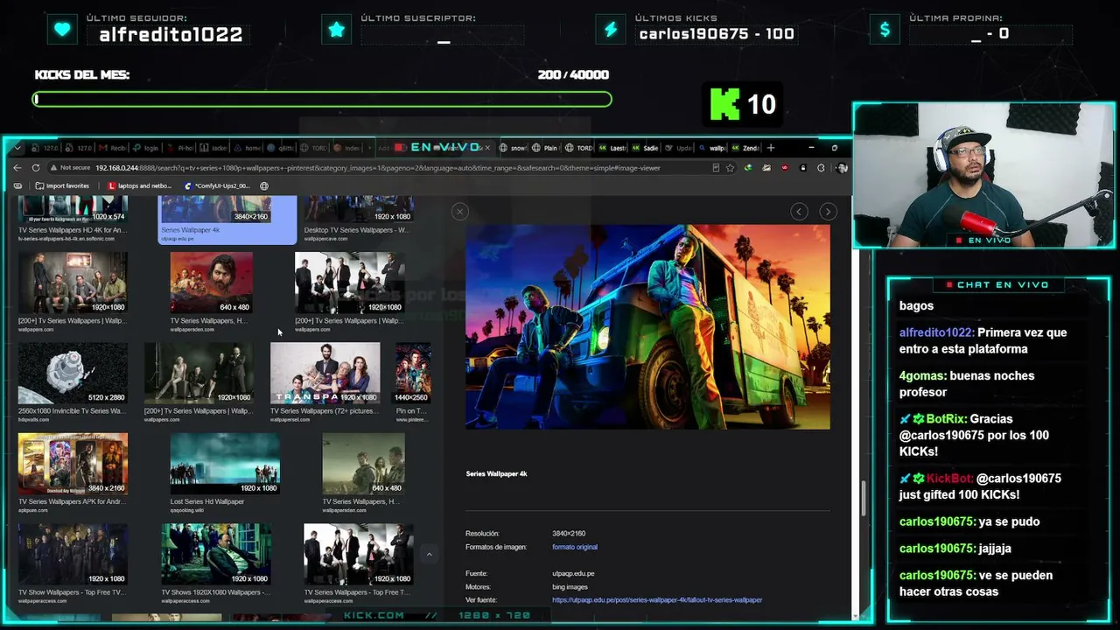Viewport: 1120px width, 630px height.
Task: Click the scroll-to-top arrow button
Action: tap(429, 554)
